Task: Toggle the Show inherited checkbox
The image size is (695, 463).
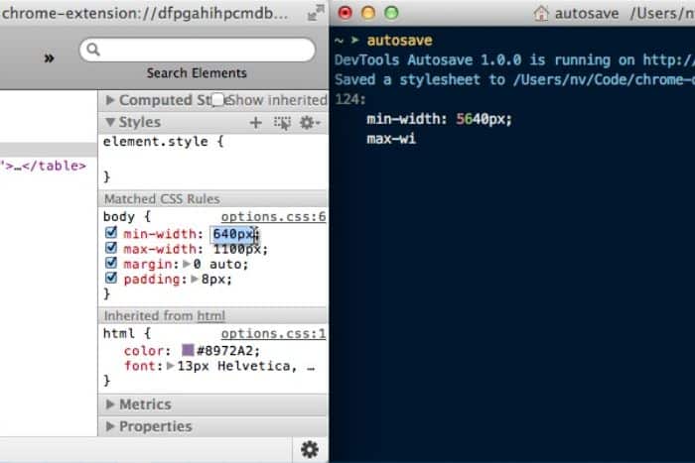Action: 217,100
